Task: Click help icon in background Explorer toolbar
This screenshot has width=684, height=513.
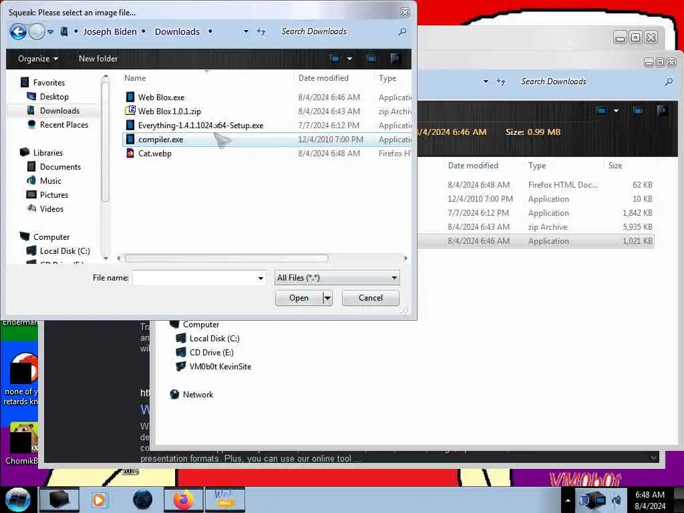Action: [x=662, y=111]
